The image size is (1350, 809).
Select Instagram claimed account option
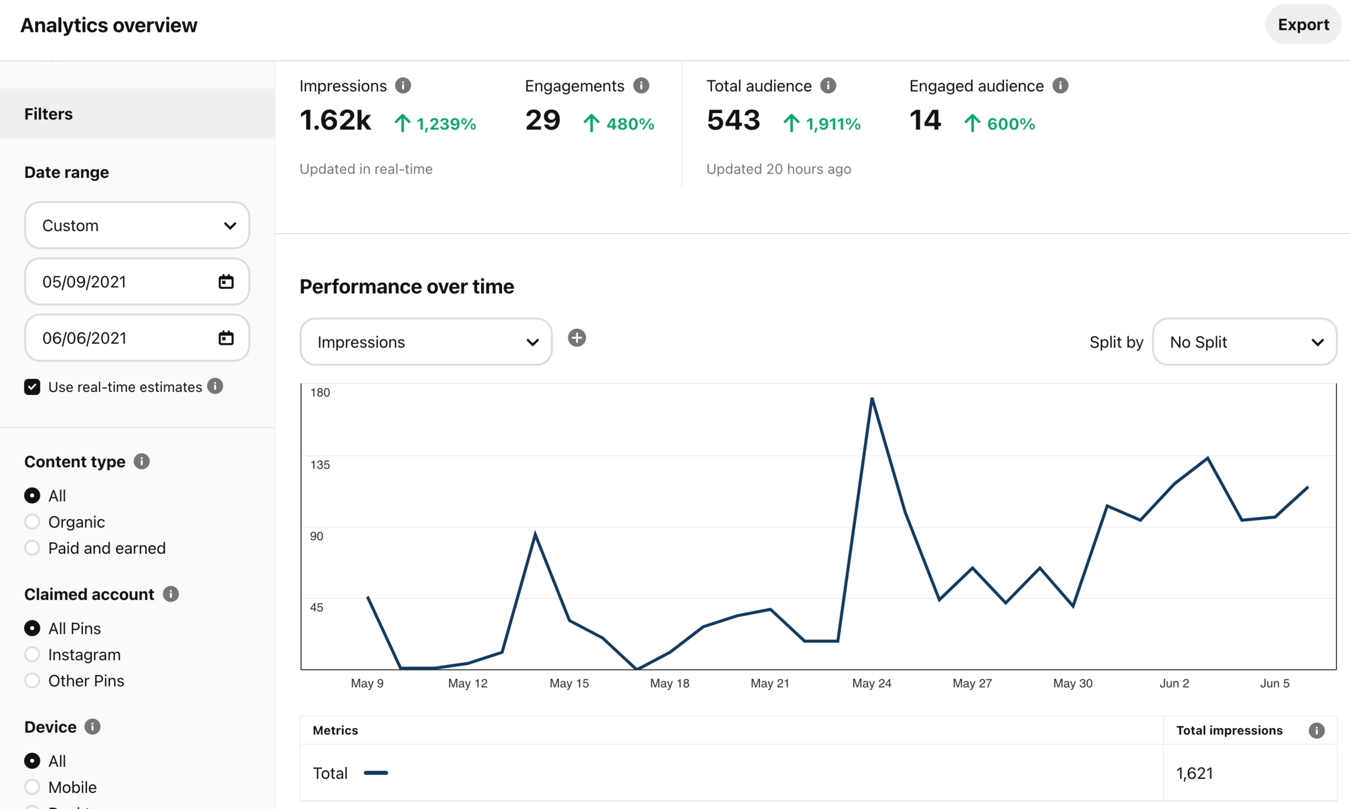(x=32, y=654)
